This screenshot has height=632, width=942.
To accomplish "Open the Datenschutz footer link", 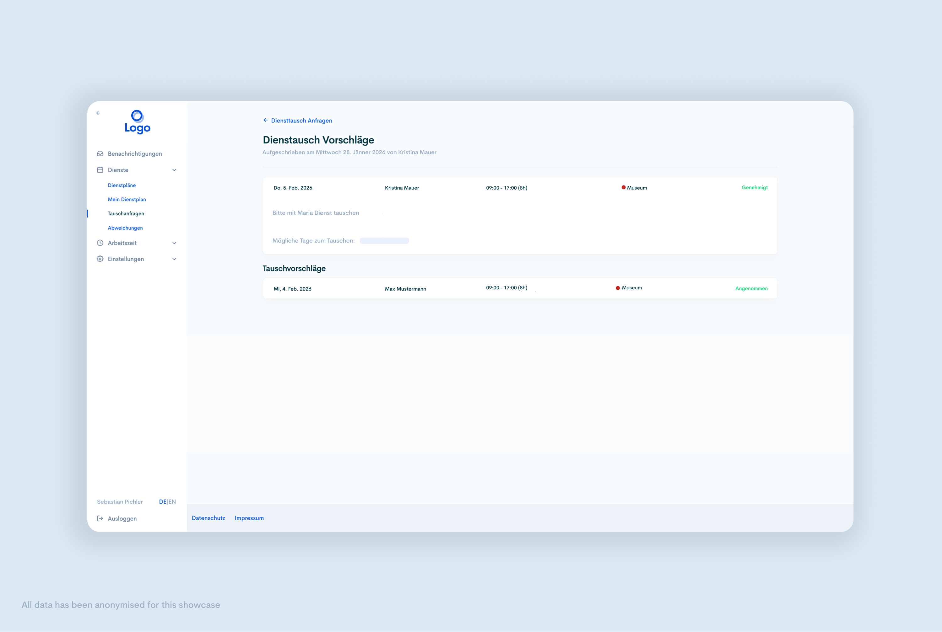I will (x=208, y=518).
